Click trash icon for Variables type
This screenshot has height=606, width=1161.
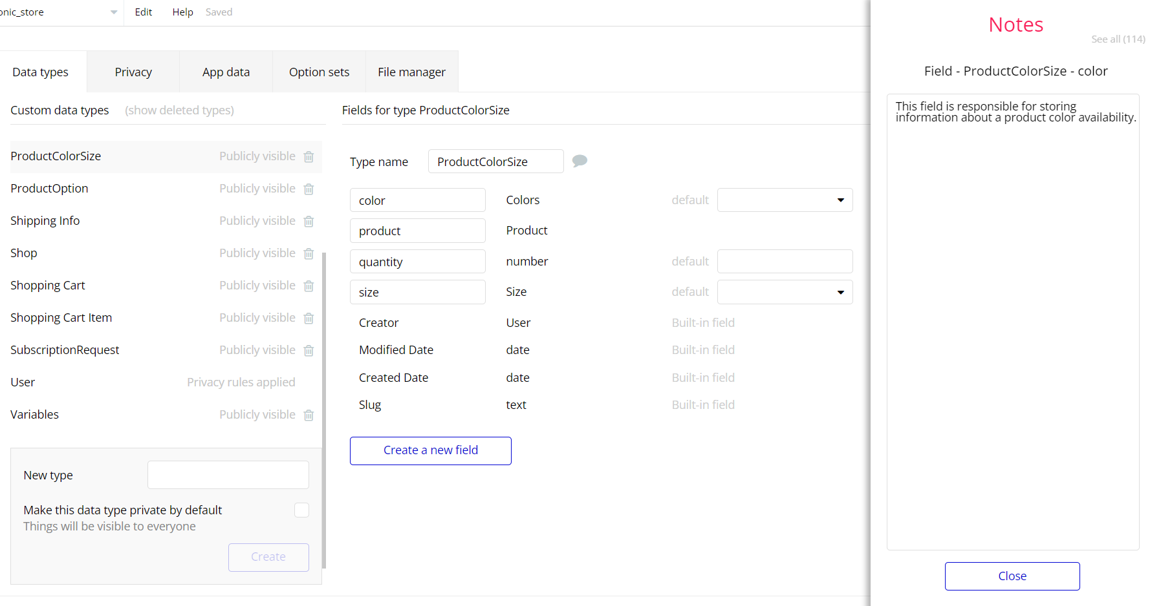pos(309,415)
